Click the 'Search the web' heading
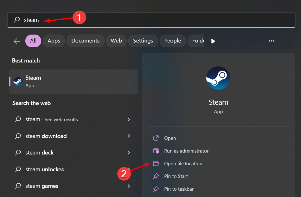301x197 pixels. pos(31,103)
